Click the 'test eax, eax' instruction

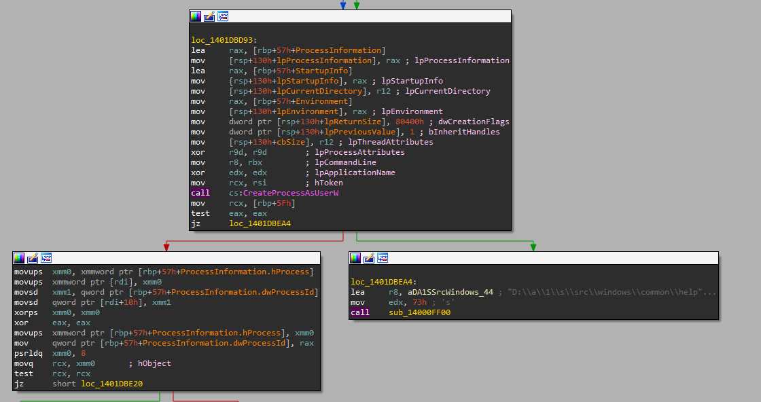229,213
